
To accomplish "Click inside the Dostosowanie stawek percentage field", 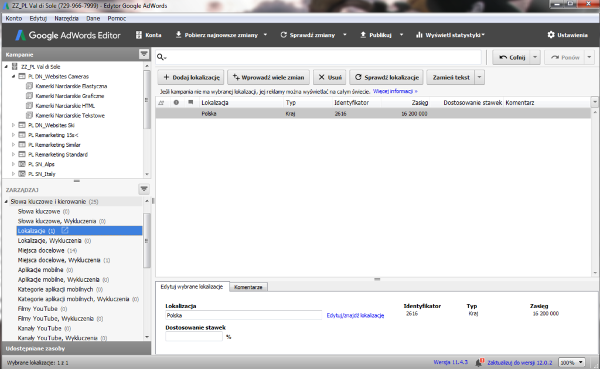I will (x=193, y=336).
